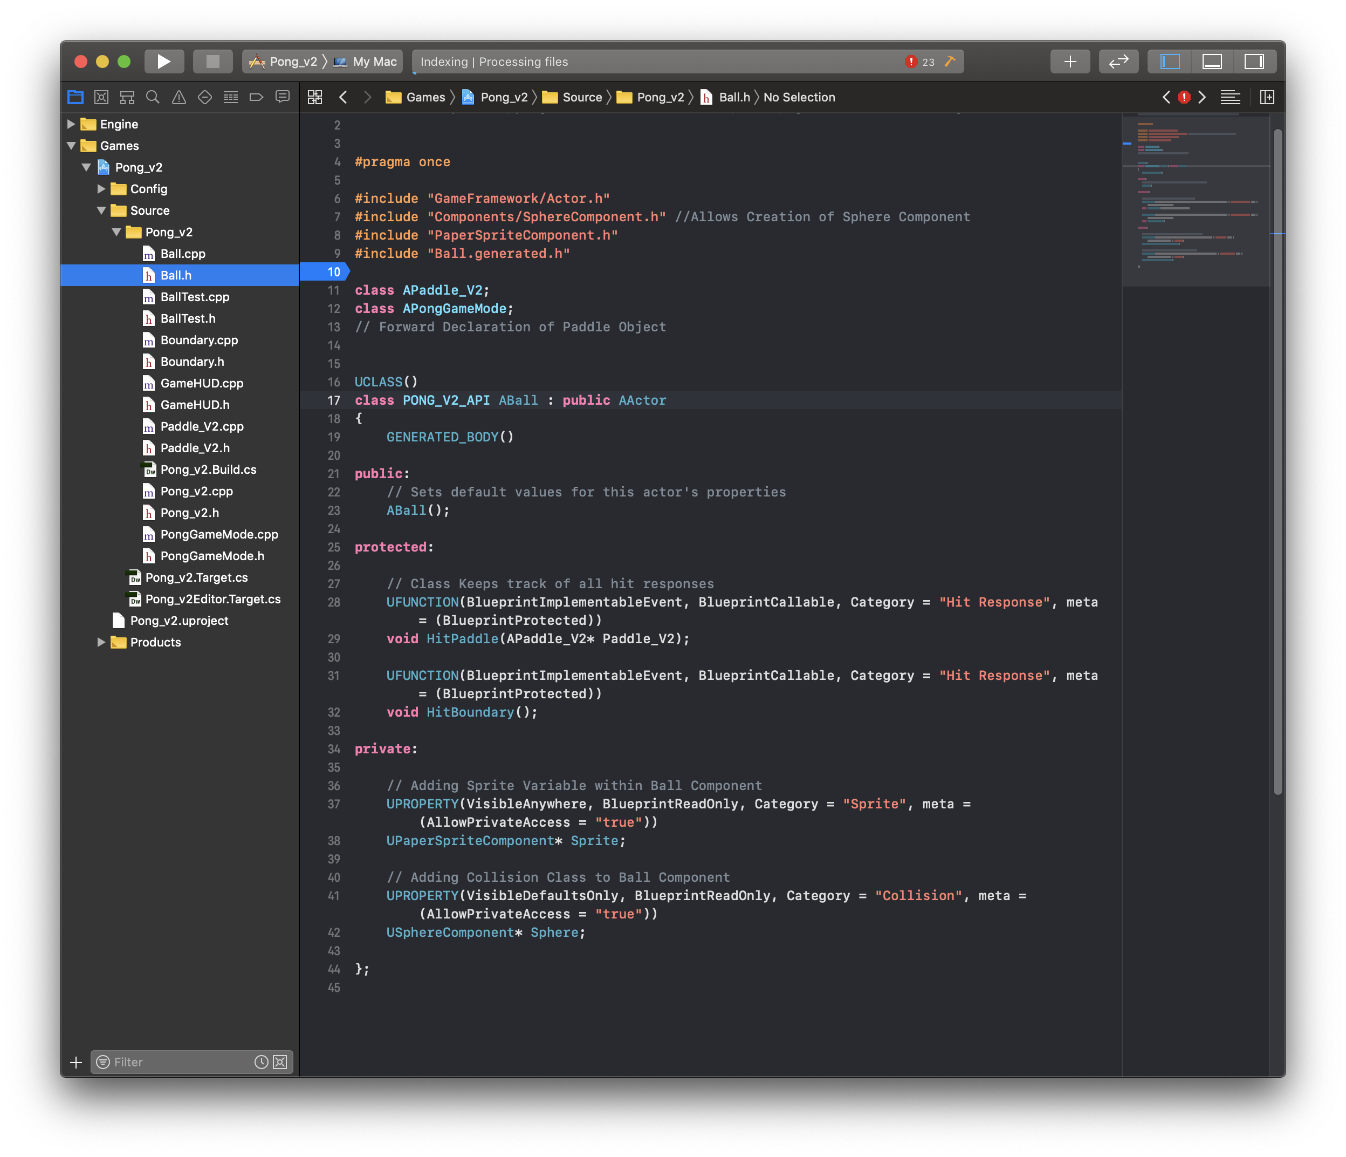This screenshot has height=1157, width=1346.
Task: Click the Library plus button in toolbar
Action: coord(1070,62)
